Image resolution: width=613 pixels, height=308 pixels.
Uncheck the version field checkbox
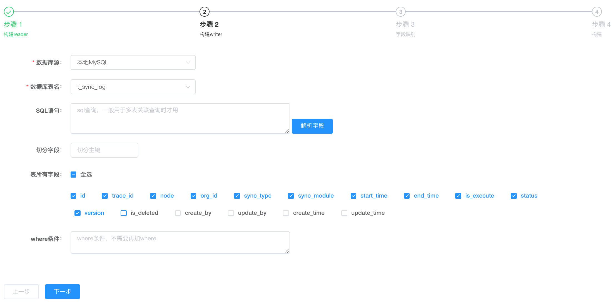click(x=78, y=213)
